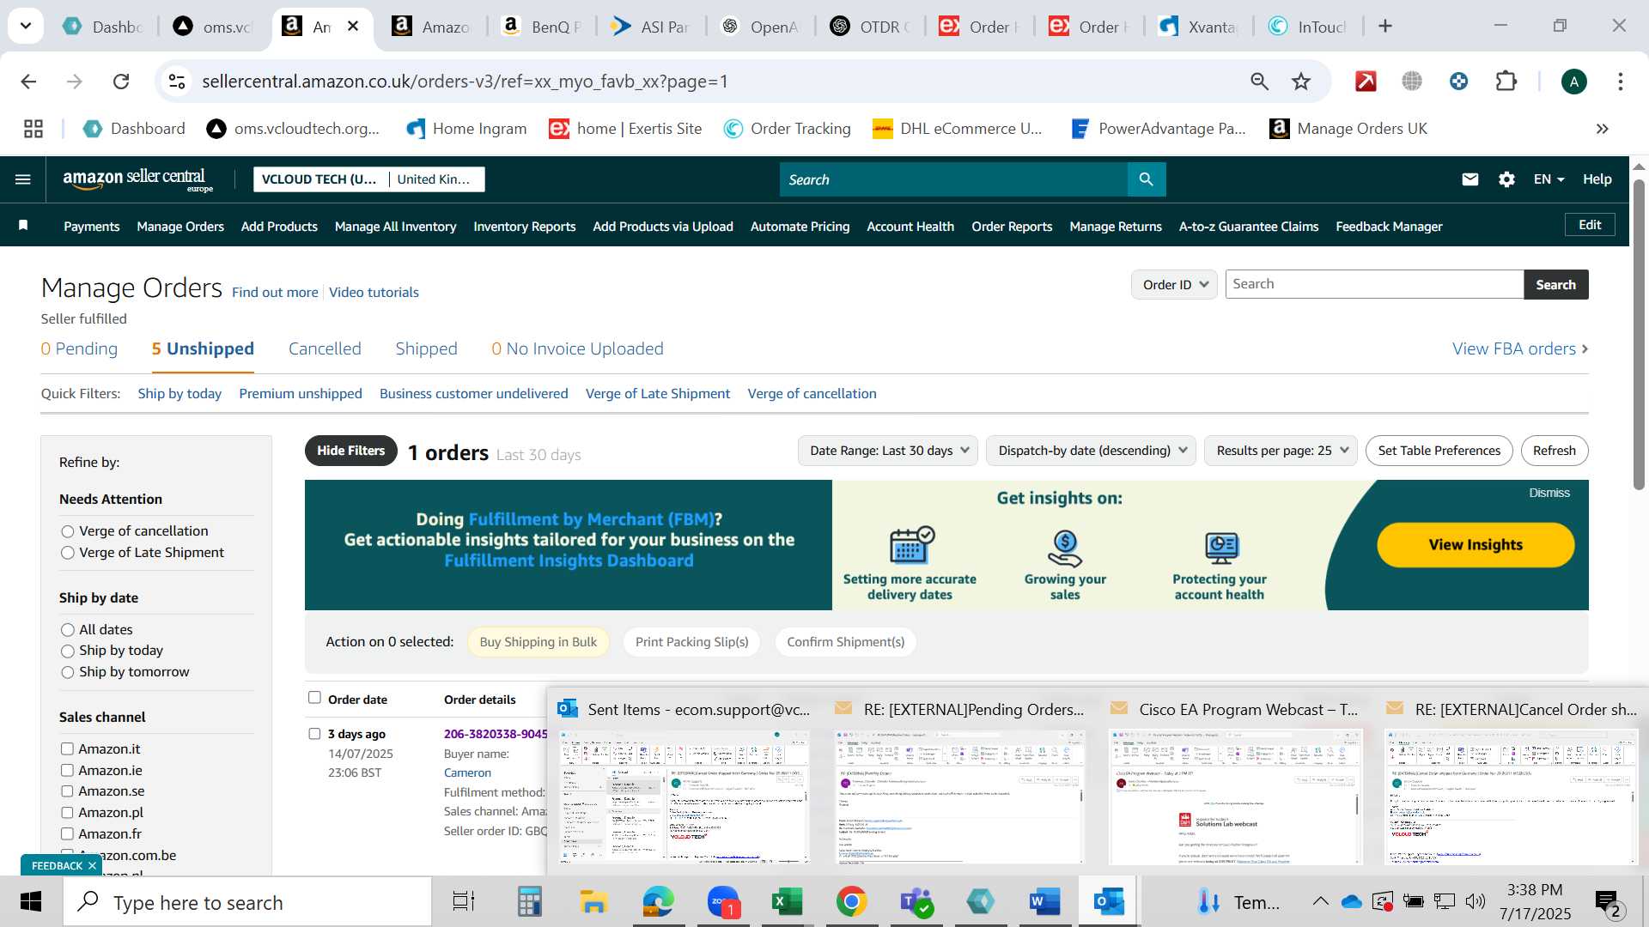Open the Seller Central settings gear
Image resolution: width=1649 pixels, height=927 pixels.
1506,179
